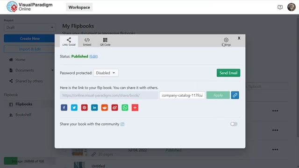
Task: Click the Workspace button in header
Action: pyautogui.click(x=79, y=7)
